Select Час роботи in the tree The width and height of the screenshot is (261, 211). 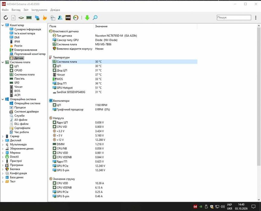[x=21, y=132]
